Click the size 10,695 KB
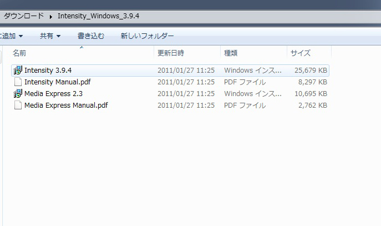Screen dimensions: 381x226 coord(311,94)
